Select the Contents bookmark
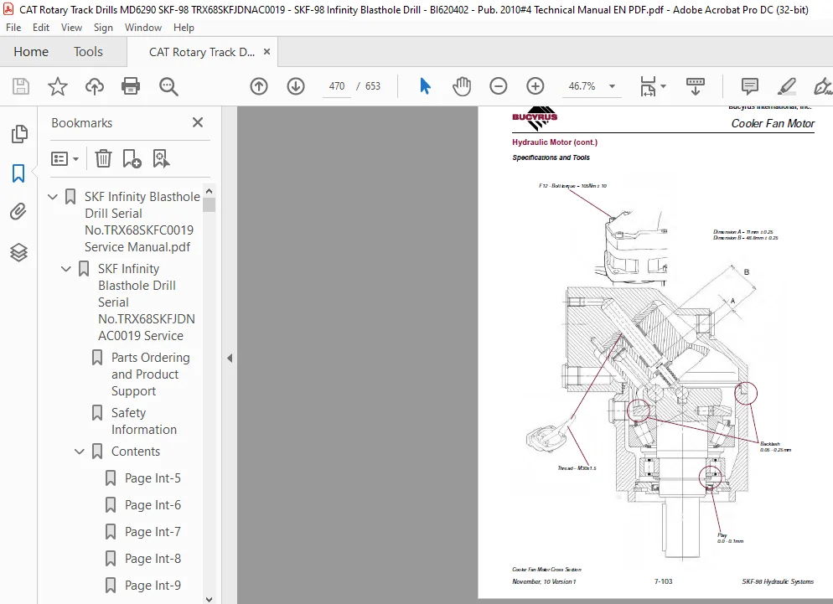This screenshot has width=833, height=604. click(x=136, y=452)
